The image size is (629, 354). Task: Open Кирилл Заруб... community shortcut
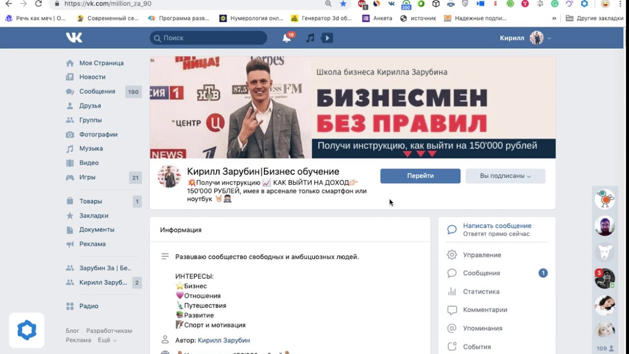click(x=104, y=282)
